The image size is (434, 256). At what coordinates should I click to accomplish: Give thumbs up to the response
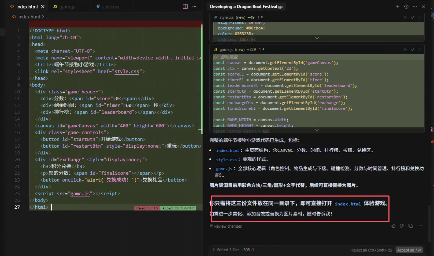point(393,226)
